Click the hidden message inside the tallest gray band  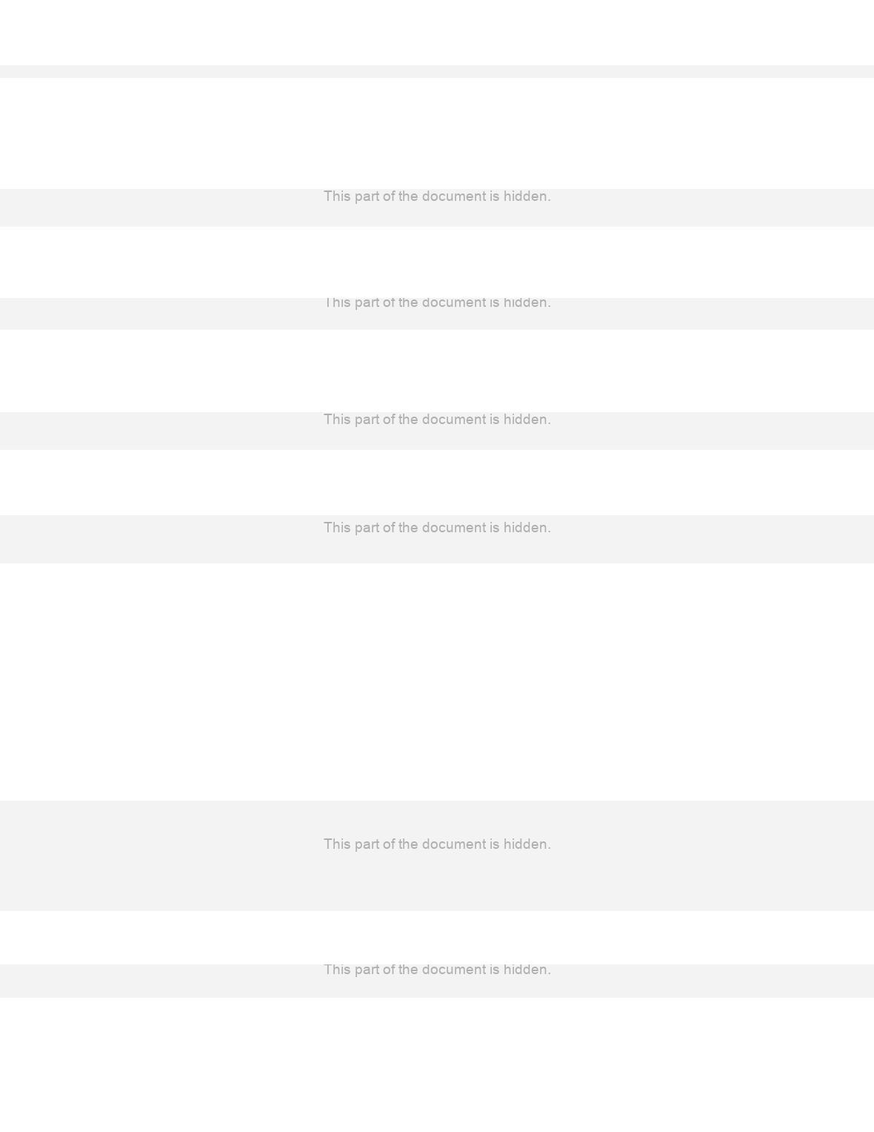(x=437, y=844)
